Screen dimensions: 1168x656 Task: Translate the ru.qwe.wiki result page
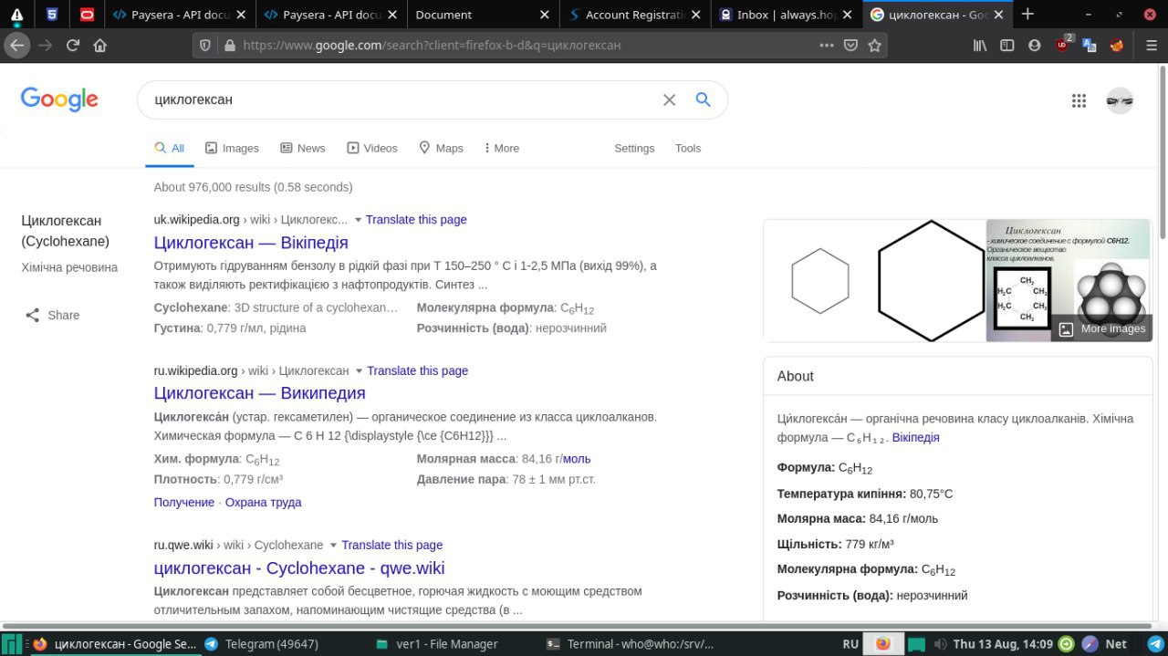pos(391,546)
